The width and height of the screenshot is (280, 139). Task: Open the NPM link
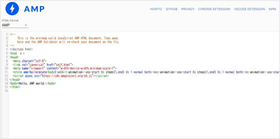272,9
